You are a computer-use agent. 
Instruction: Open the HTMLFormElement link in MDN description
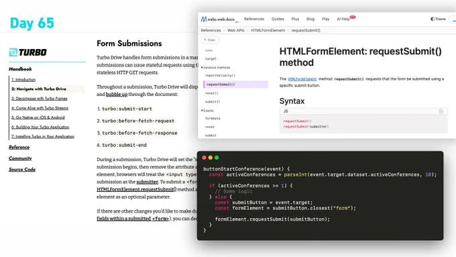coord(302,79)
